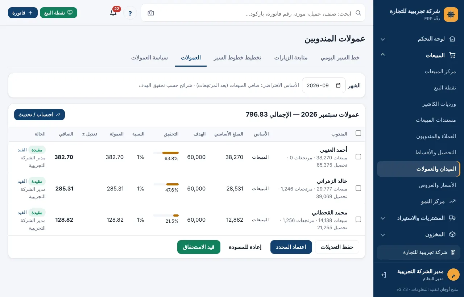
Task: Open the notifications bell icon
Action: pos(113,13)
